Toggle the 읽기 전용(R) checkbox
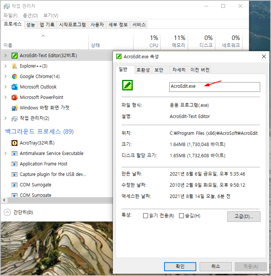 point(145,215)
